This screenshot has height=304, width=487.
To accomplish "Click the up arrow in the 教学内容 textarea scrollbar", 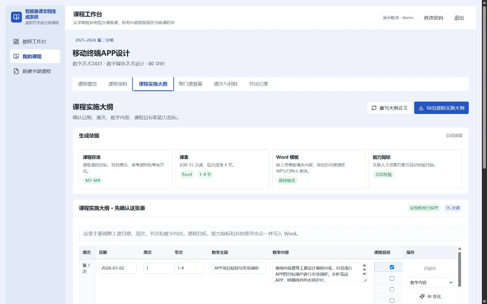I will point(364,265).
